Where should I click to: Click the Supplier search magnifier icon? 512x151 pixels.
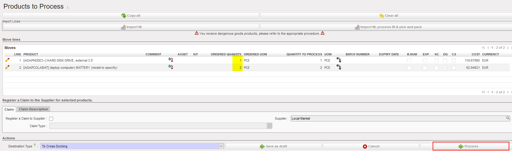[508, 118]
